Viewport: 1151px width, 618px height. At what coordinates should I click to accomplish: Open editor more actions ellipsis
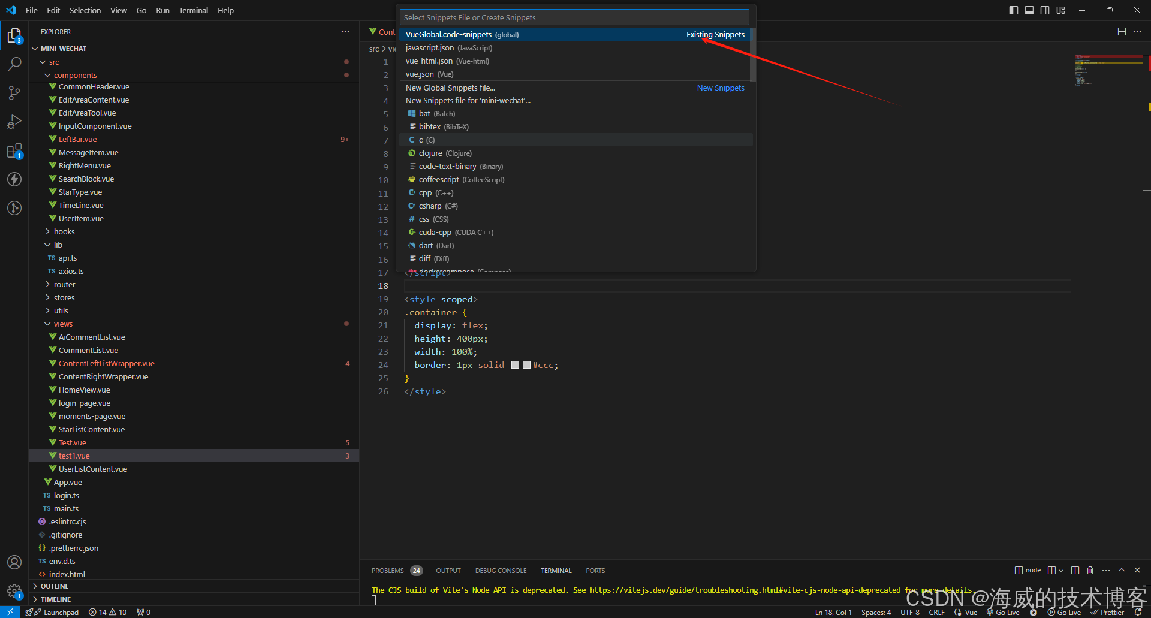(x=1137, y=32)
